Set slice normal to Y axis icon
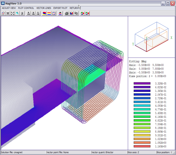Screen dimensions: 176x155 [x=33, y=13]
